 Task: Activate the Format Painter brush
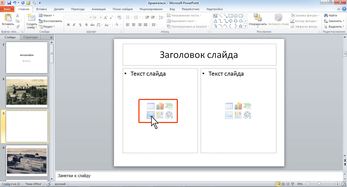tap(17, 26)
